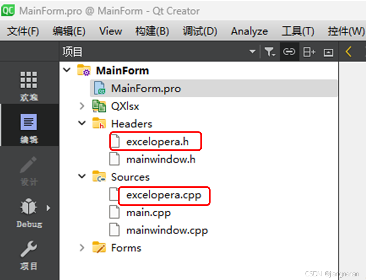Click the Forms folder icon
The width and height of the screenshot is (366, 280).
click(99, 247)
